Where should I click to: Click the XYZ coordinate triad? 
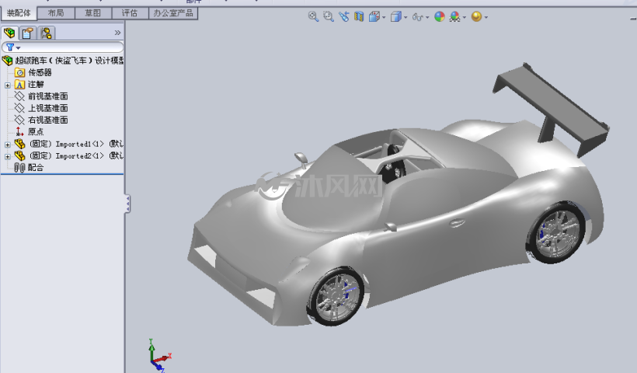pos(159,356)
